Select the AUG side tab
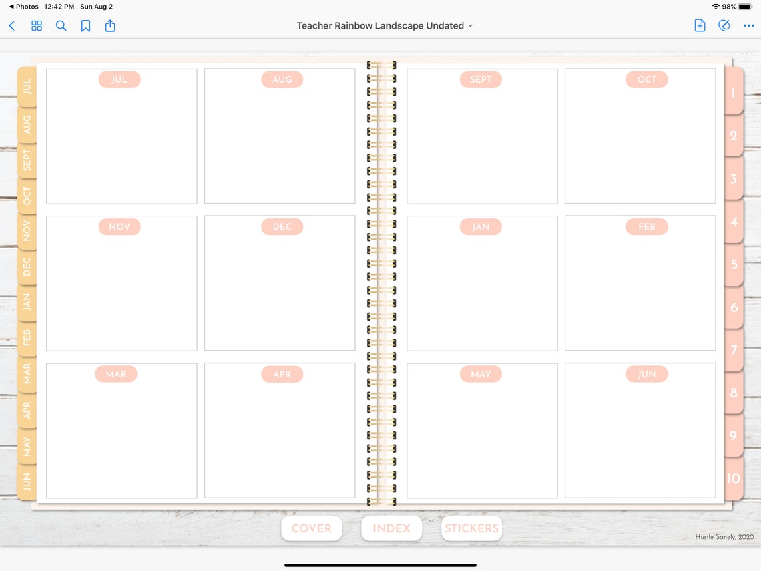The height and width of the screenshot is (571, 761). 27,125
